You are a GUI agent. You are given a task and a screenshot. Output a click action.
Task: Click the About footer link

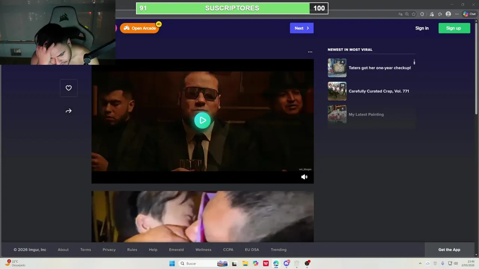click(x=63, y=250)
